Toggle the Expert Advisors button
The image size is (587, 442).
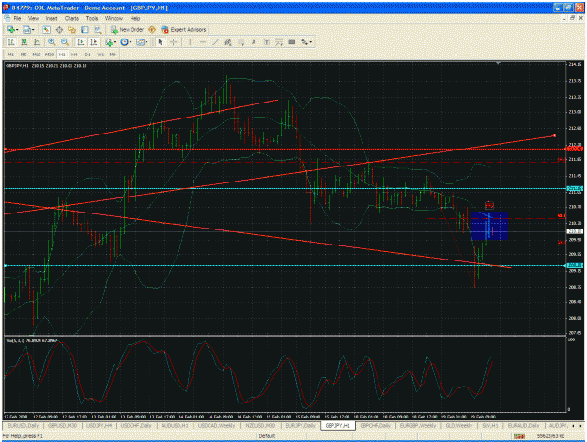[183, 29]
